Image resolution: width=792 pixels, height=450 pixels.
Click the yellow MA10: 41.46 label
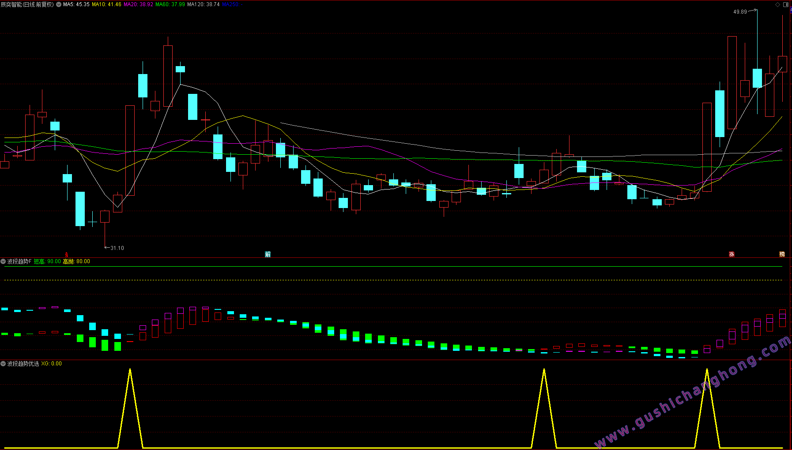click(106, 4)
